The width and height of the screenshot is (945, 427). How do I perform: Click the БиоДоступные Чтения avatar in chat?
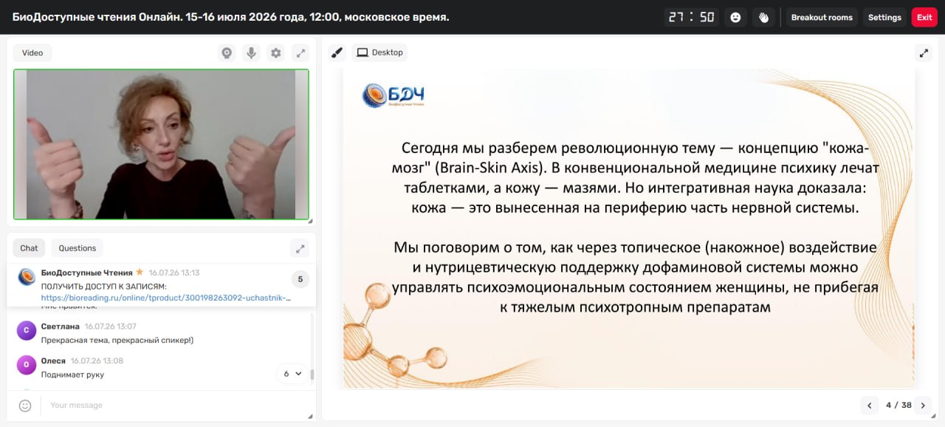pos(27,277)
